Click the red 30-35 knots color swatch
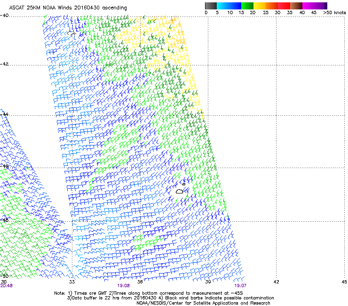The height and width of the screenshot is (306, 348). tap(284, 6)
